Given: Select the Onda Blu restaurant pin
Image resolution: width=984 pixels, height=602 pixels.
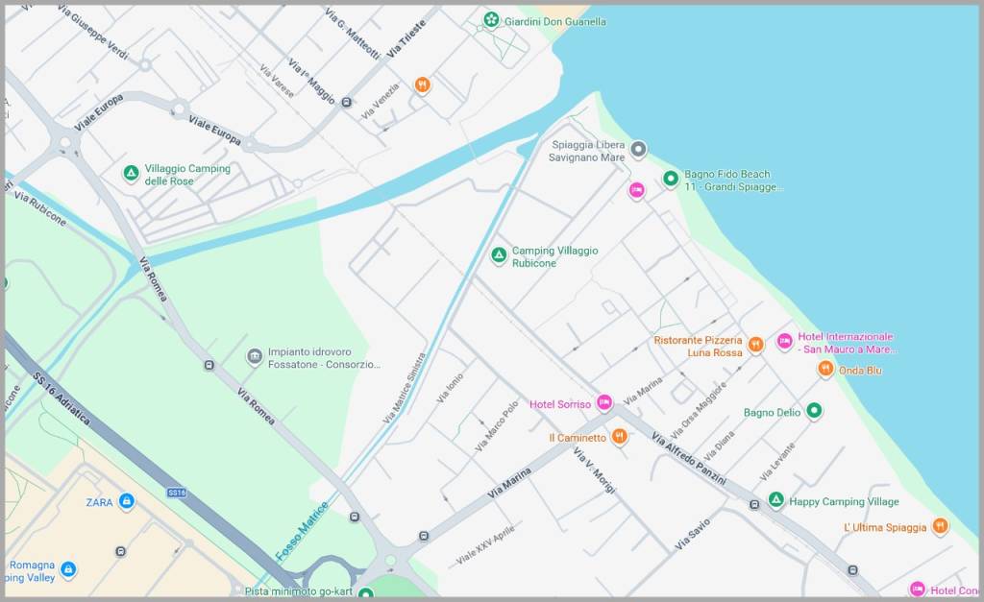Looking at the screenshot, I should [x=825, y=369].
